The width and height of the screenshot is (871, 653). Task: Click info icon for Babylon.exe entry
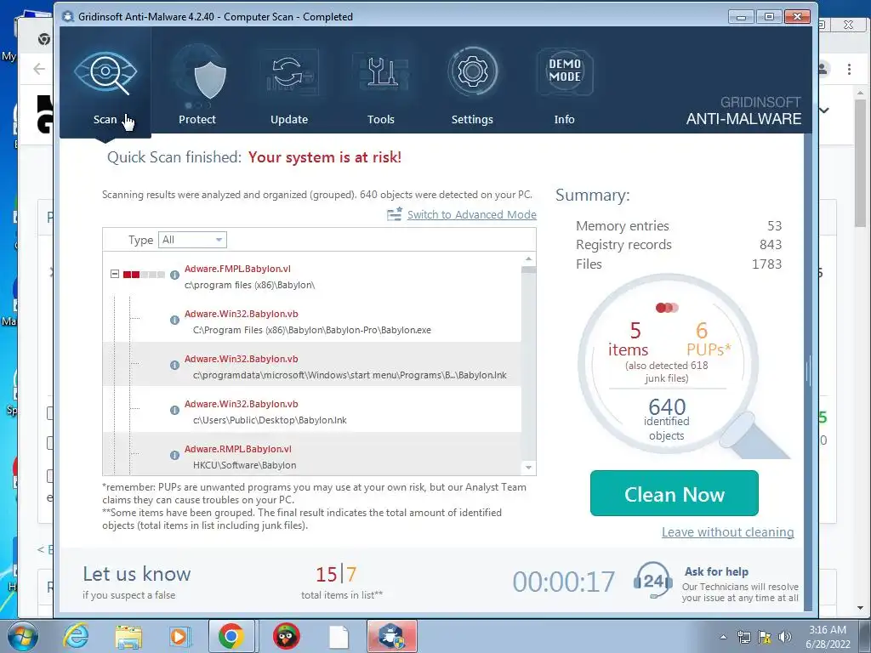tap(174, 320)
